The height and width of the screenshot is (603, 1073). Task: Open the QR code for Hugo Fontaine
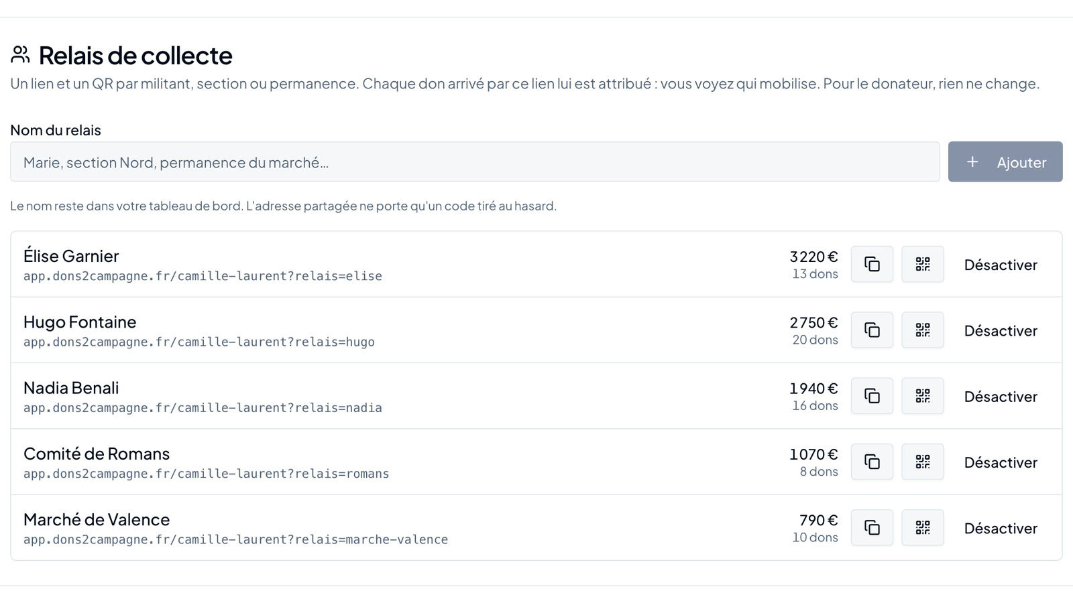(923, 330)
